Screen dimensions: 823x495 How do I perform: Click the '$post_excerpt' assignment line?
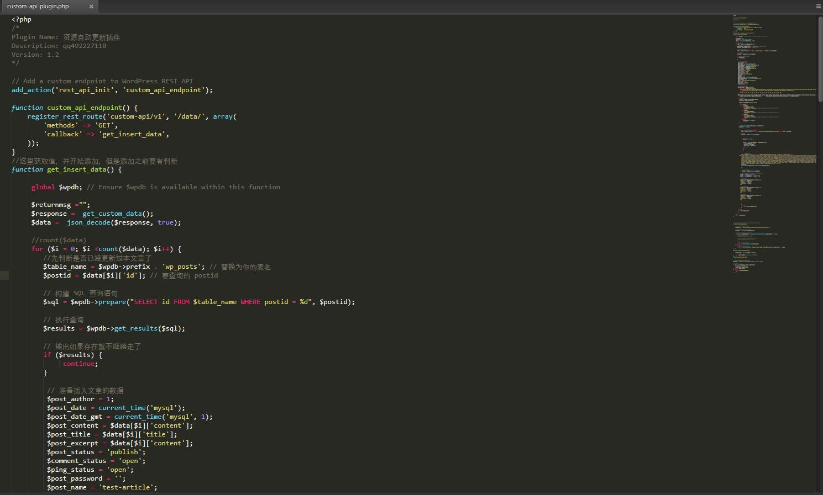pyautogui.click(x=120, y=443)
